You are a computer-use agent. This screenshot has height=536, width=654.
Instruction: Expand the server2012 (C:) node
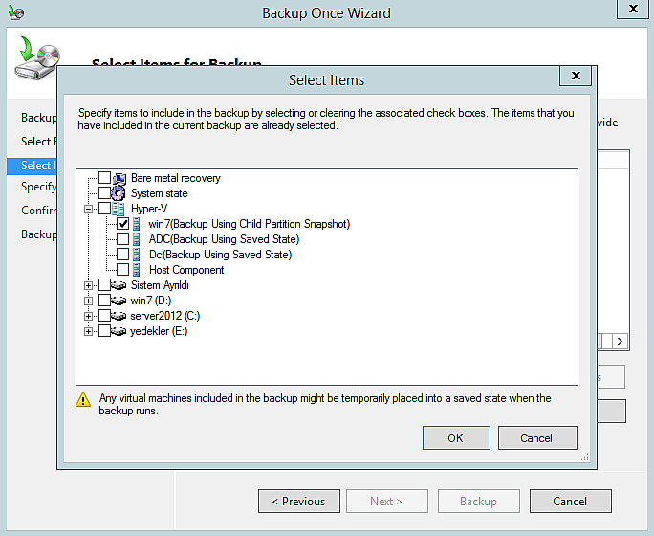pos(88,317)
